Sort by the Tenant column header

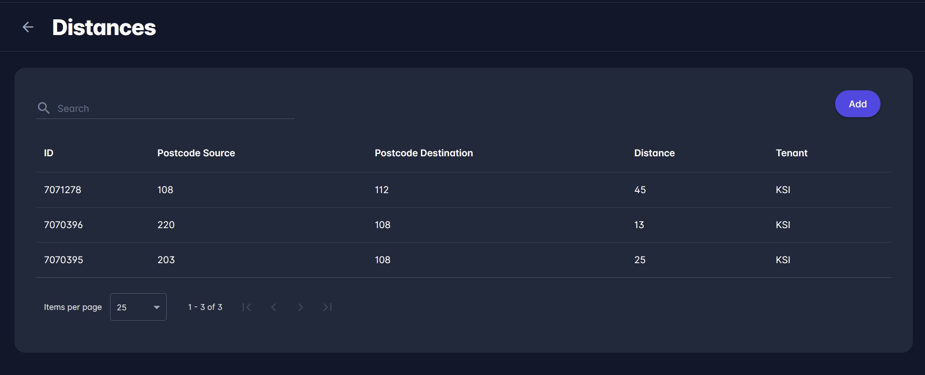[x=791, y=153]
